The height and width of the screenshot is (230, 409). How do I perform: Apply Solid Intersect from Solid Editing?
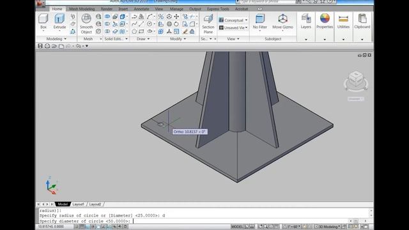coord(107,31)
